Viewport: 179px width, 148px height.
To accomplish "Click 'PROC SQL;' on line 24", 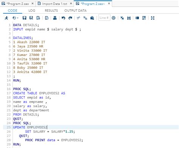I will pyautogui.click(x=22, y=123).
